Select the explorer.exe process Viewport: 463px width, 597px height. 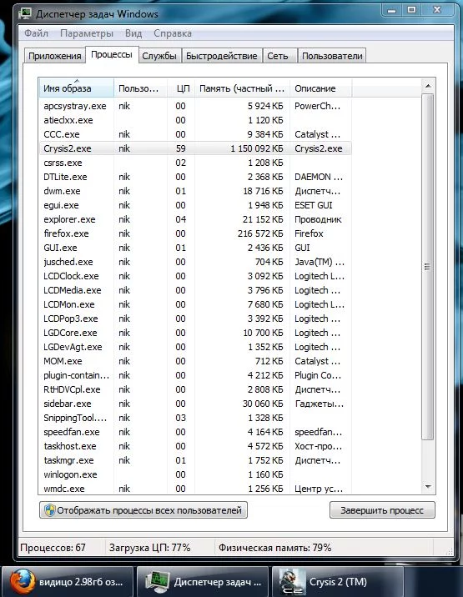(195, 219)
